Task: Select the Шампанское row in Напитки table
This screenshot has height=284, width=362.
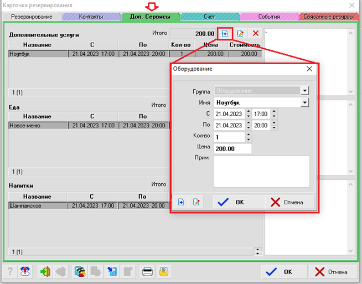Action: coord(38,205)
